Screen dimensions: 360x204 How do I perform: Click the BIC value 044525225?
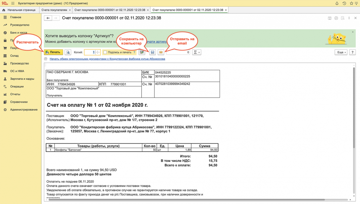[x=163, y=72]
